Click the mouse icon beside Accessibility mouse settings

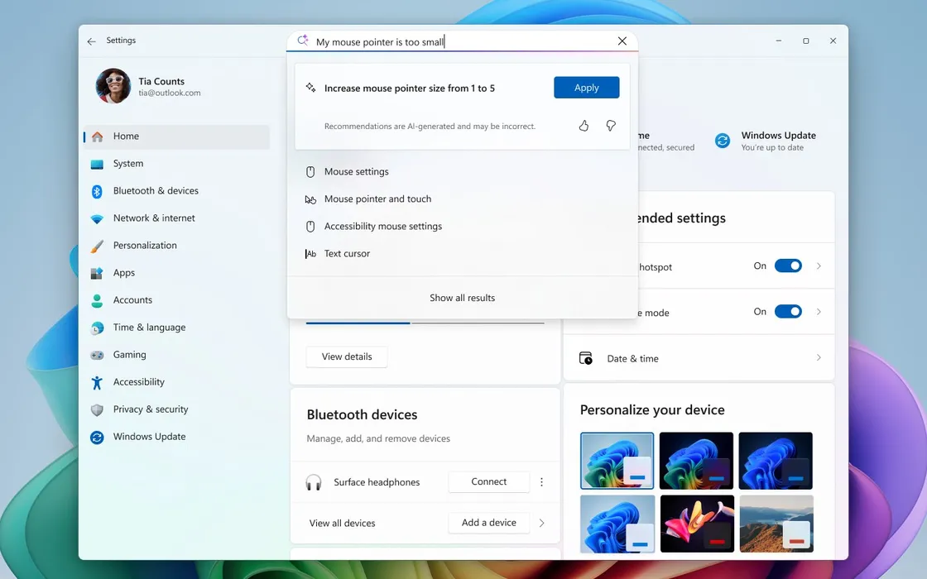click(x=310, y=227)
